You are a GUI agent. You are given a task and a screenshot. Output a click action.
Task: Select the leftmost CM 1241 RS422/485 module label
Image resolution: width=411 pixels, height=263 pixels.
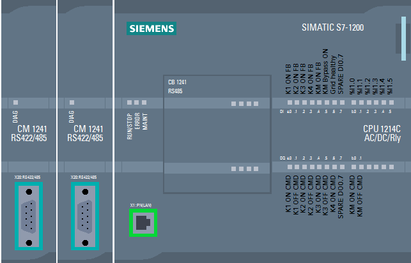pyautogui.click(x=29, y=133)
